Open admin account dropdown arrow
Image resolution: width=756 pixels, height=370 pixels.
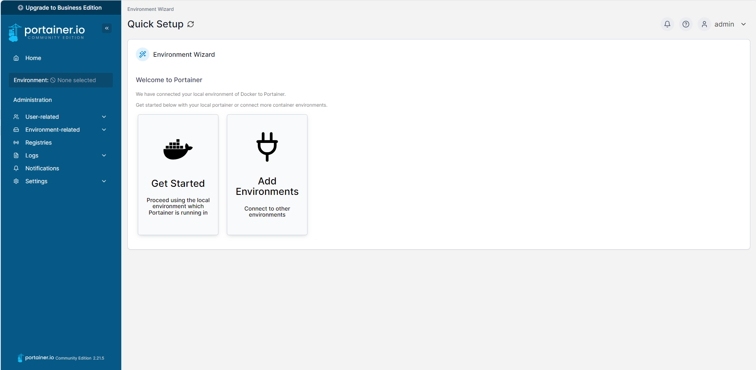tap(744, 24)
